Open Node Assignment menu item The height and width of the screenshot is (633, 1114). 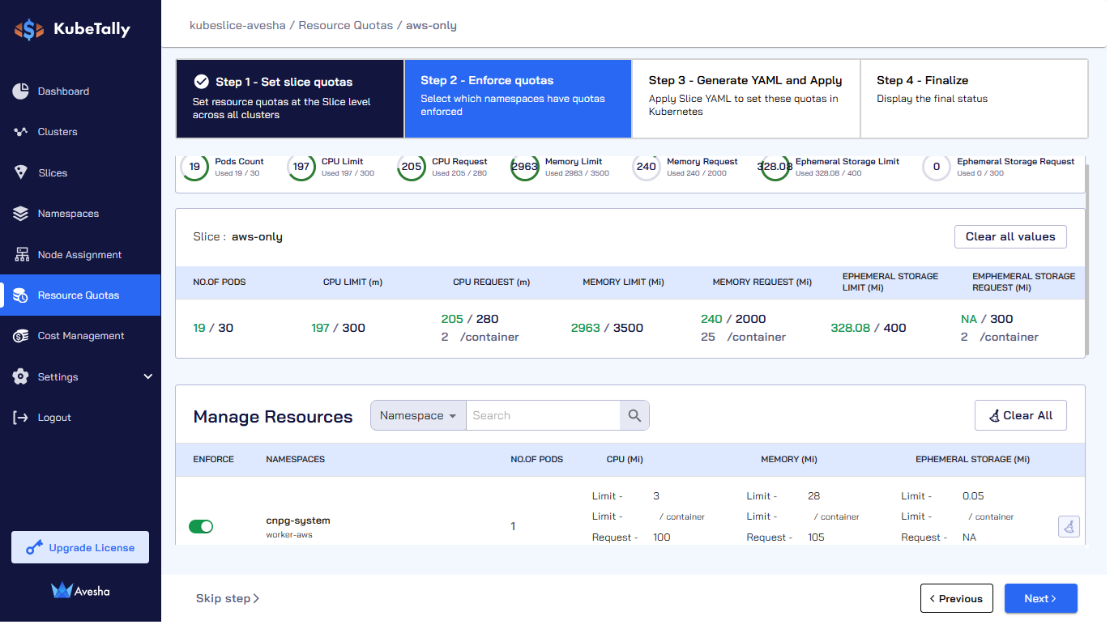80,255
